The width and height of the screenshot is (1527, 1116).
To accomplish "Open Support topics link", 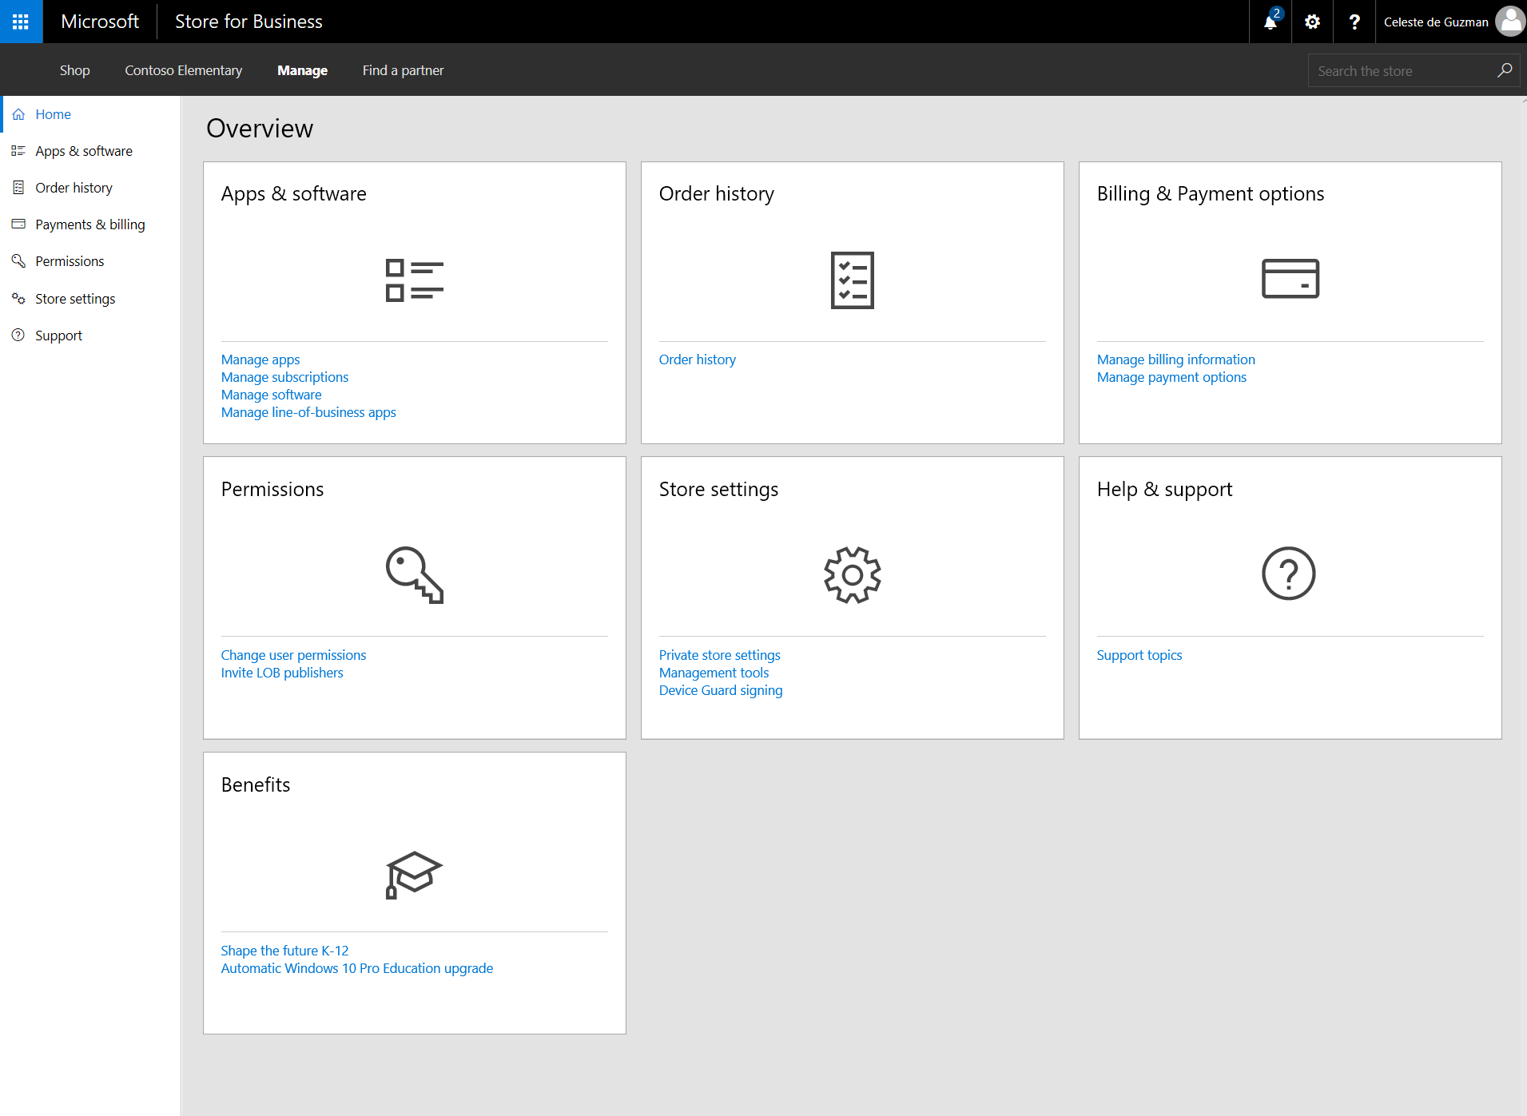I will point(1139,655).
